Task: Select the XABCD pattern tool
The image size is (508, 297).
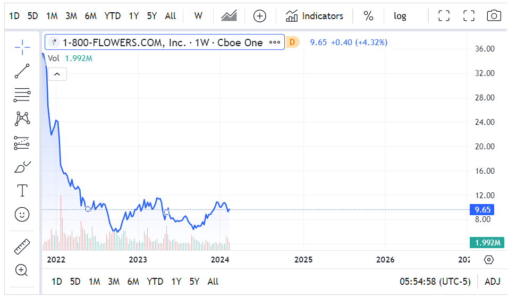Action: 22,118
